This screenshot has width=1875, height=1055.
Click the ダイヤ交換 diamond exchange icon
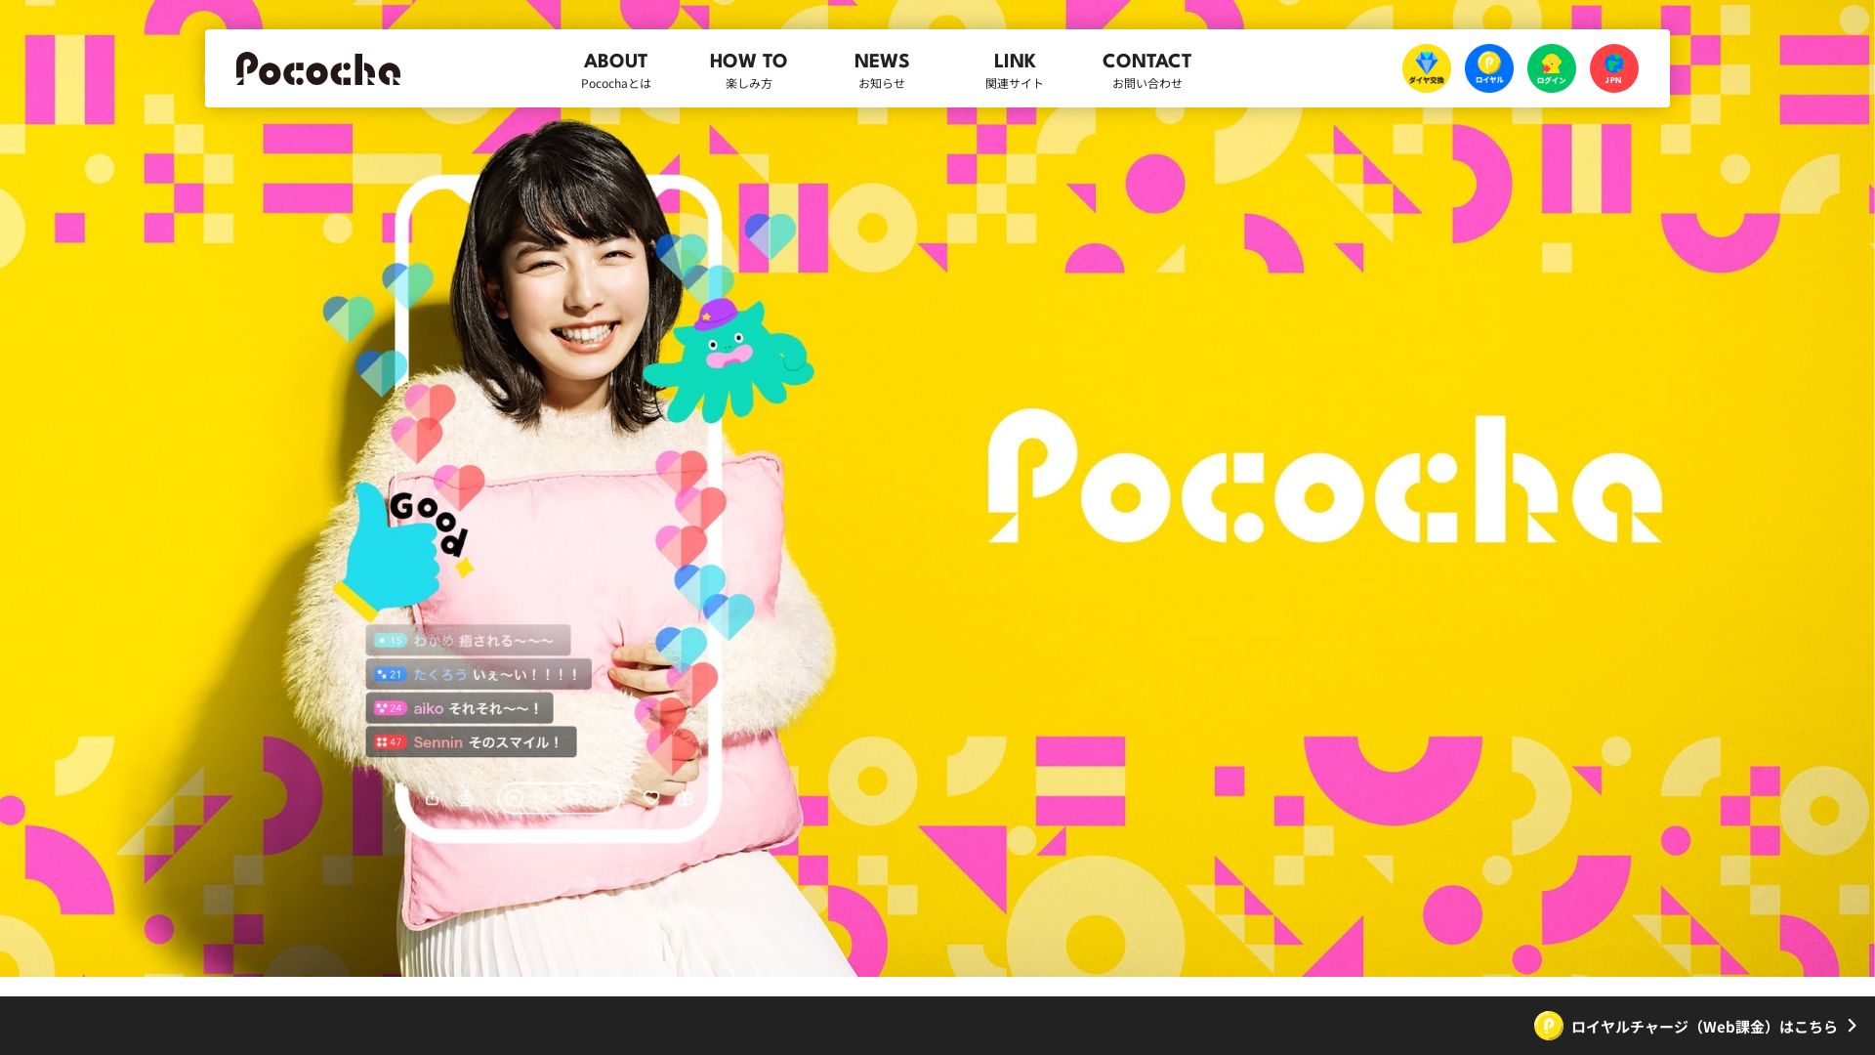(x=1426, y=68)
